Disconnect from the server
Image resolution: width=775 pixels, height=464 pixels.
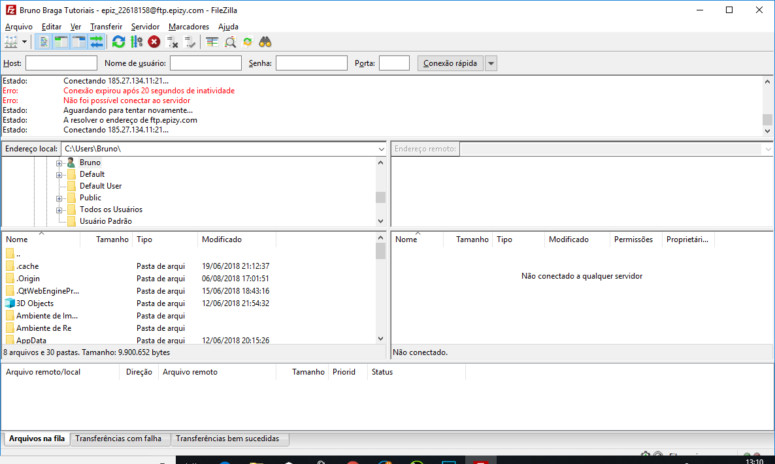[x=172, y=41]
